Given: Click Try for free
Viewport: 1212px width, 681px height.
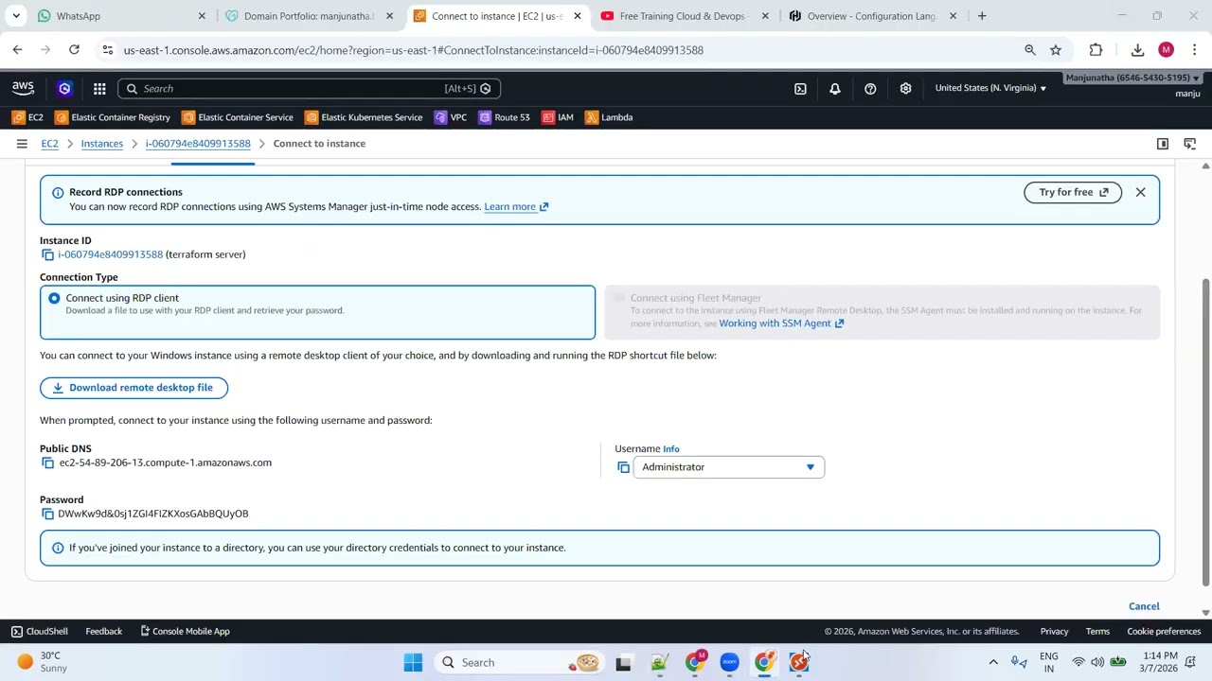Looking at the screenshot, I should click(x=1073, y=192).
